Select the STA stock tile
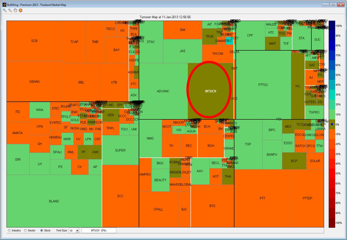 (301, 38)
